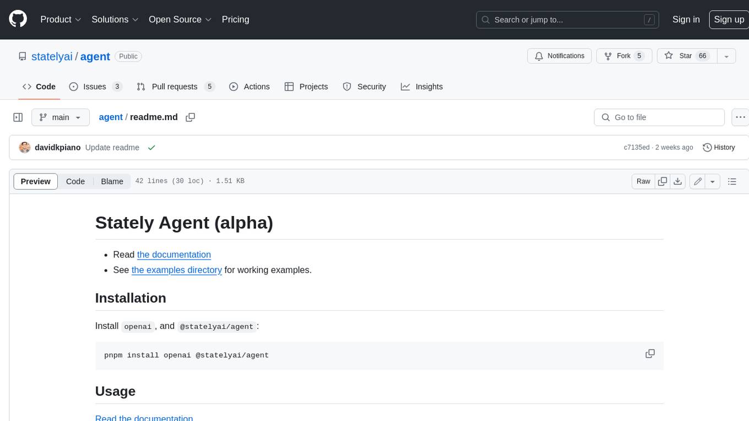749x421 pixels.
Task: Switch to the Code tab
Action: pyautogui.click(x=39, y=87)
